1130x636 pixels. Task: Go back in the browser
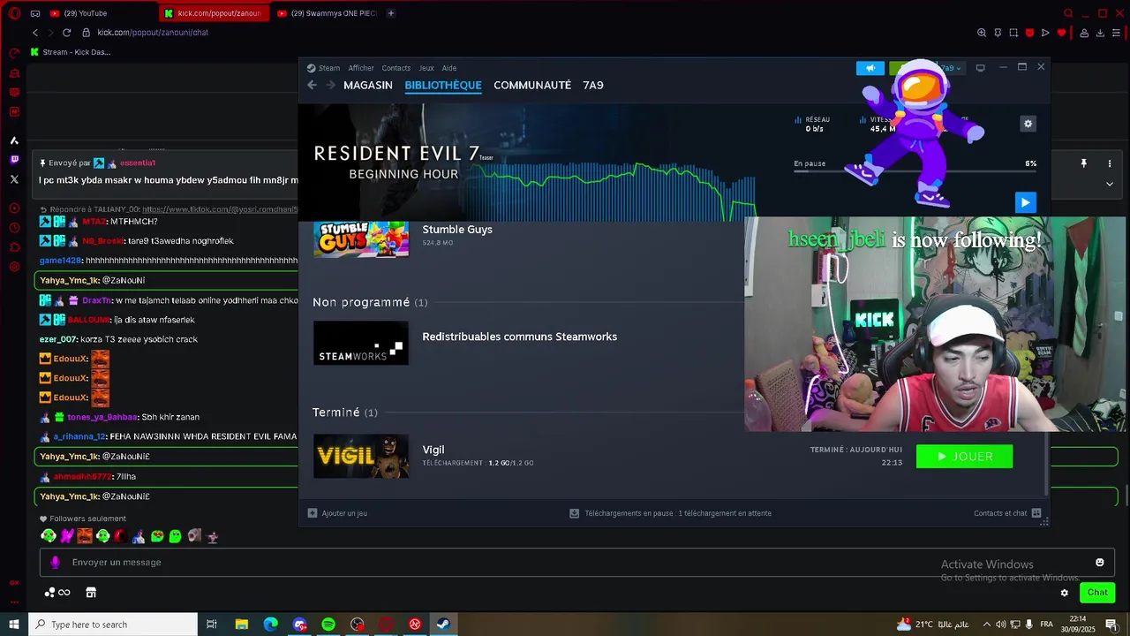point(35,33)
